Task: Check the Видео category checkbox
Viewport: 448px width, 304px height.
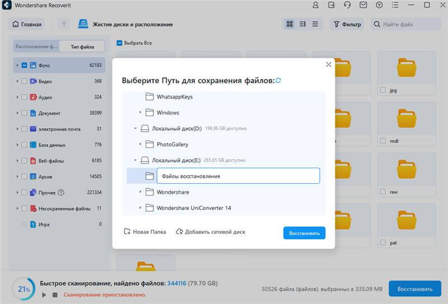Action: (x=24, y=81)
